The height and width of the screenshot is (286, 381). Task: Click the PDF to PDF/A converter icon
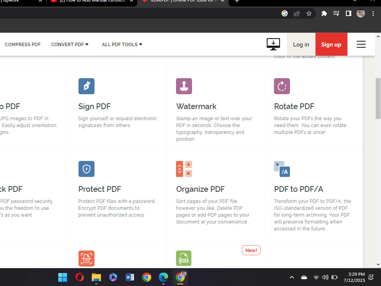tap(282, 169)
